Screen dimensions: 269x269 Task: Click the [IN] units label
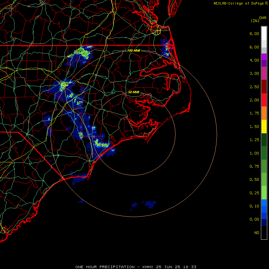tap(255, 21)
